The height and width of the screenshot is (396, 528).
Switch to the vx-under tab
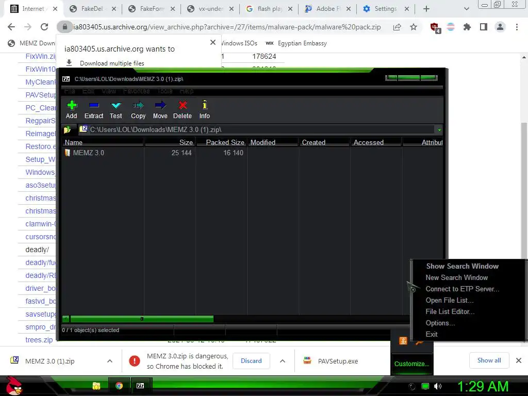click(x=210, y=9)
